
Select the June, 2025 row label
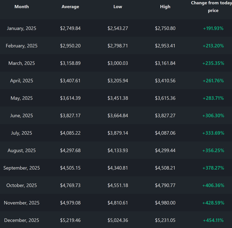point(22,116)
